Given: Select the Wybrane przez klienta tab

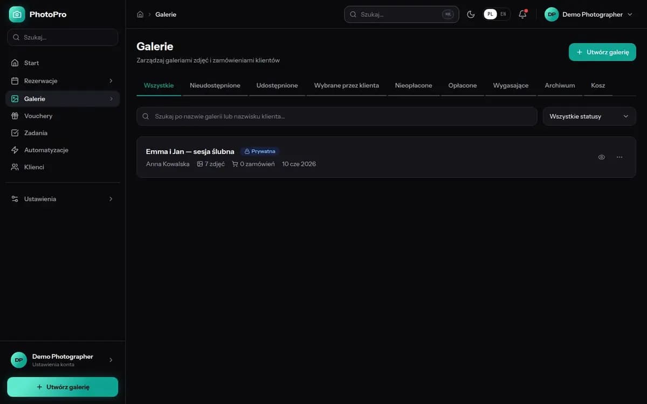Looking at the screenshot, I should (347, 86).
